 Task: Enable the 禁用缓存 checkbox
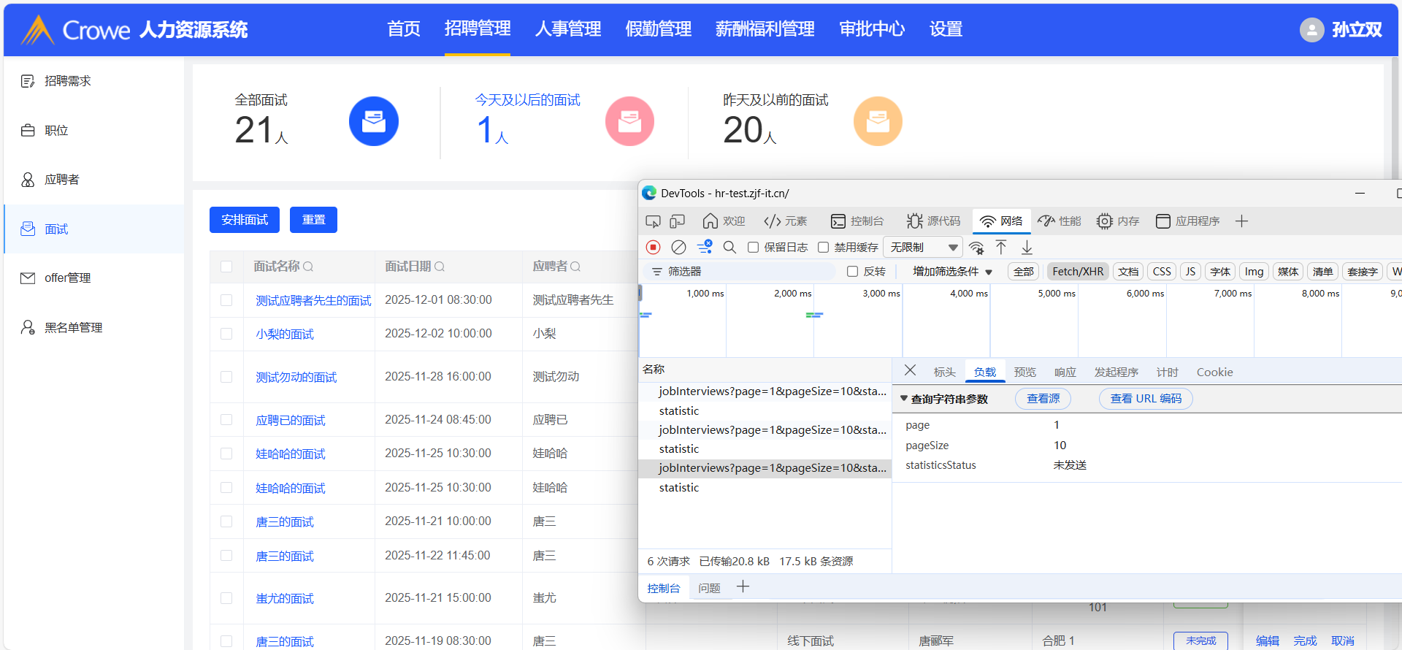(x=824, y=248)
